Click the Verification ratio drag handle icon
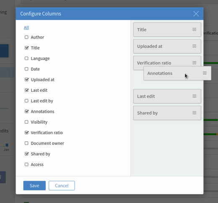 [x=194, y=63]
